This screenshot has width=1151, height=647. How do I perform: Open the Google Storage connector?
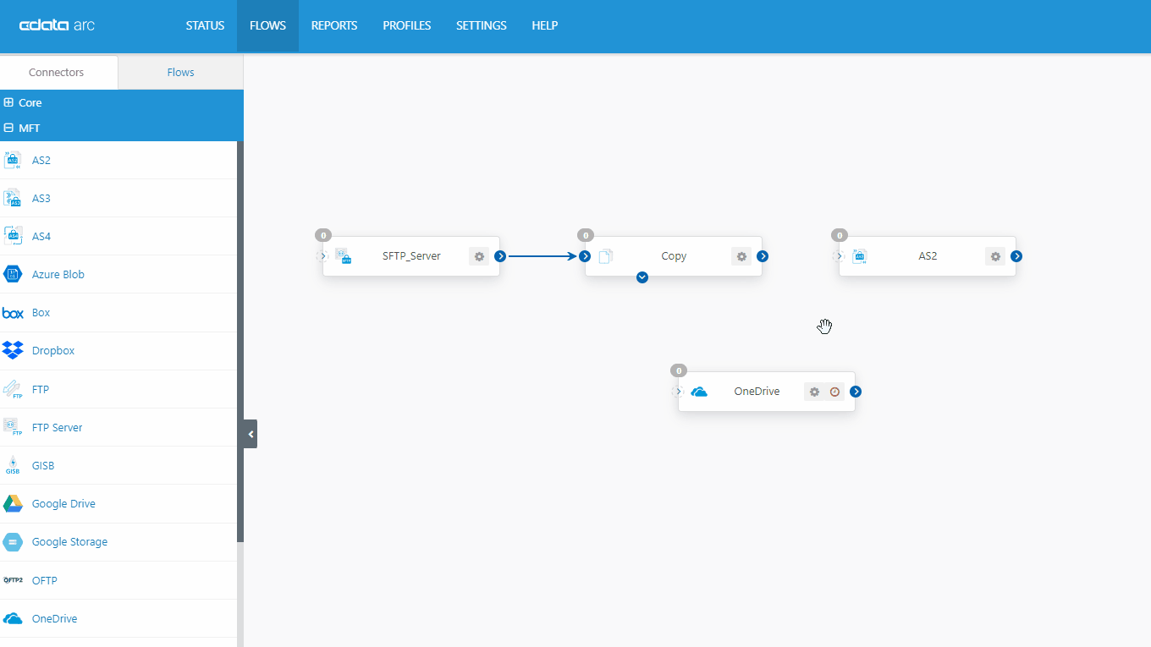(69, 541)
